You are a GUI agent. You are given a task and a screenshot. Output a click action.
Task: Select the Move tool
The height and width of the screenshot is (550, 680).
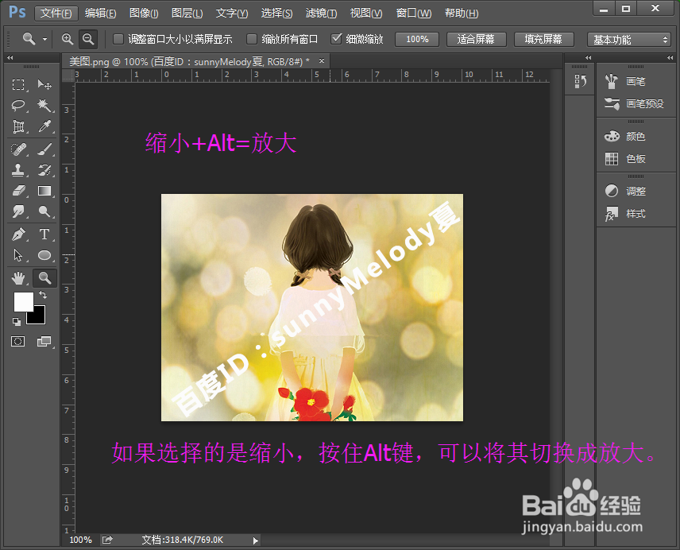coord(44,84)
